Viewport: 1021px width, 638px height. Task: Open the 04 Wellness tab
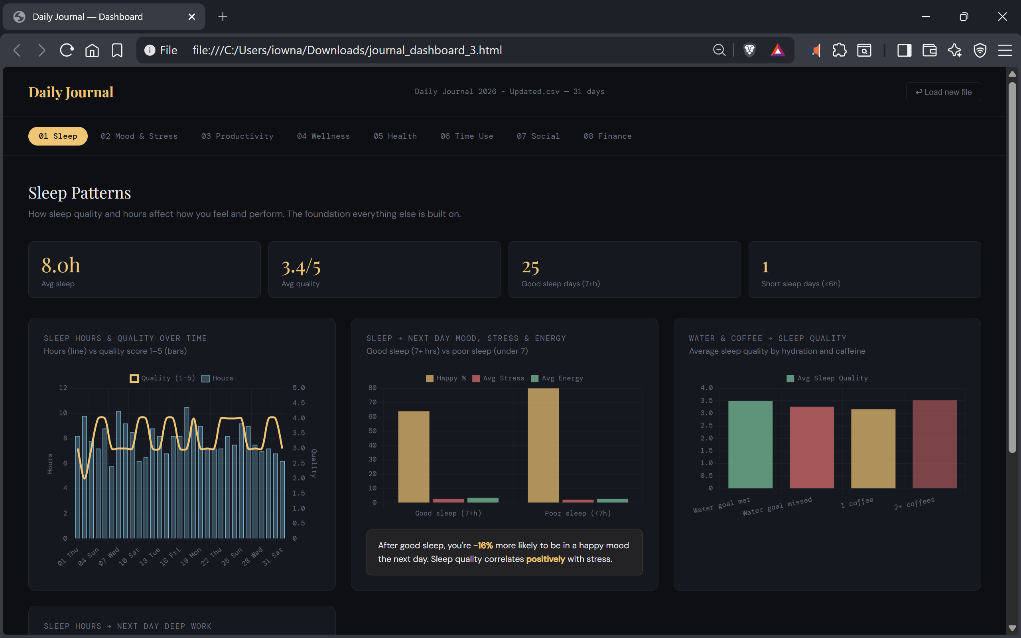tap(323, 136)
